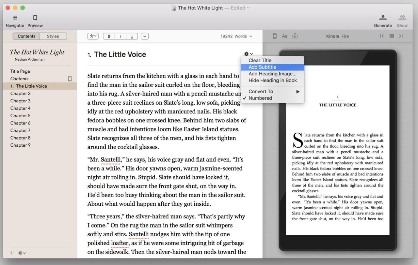Open the Navigator panel icon
Screen dimensions: 418x265
click(15, 17)
